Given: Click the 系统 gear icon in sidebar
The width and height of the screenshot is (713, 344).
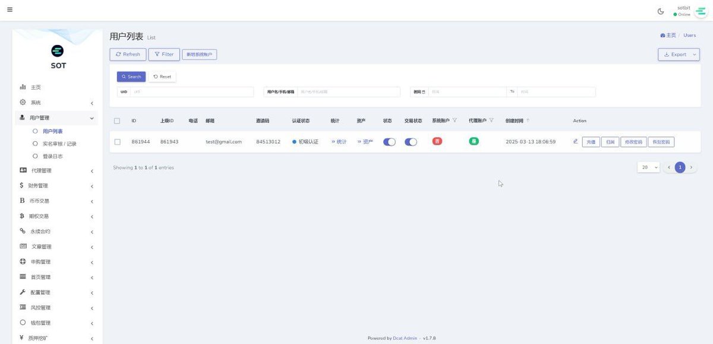Looking at the screenshot, I should pos(23,102).
